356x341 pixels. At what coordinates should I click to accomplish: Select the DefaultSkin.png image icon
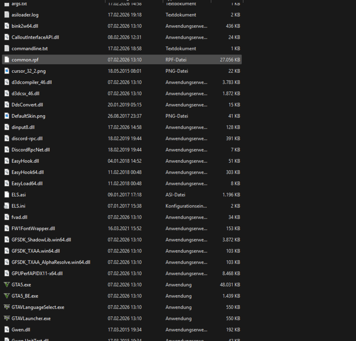click(x=7, y=116)
